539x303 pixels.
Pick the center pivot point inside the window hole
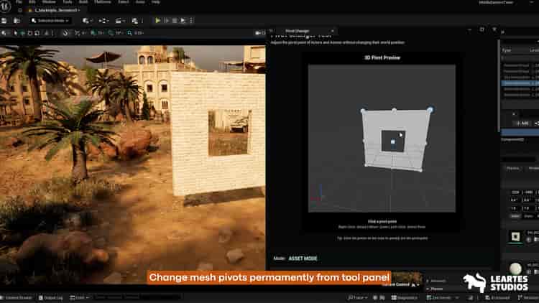393,141
